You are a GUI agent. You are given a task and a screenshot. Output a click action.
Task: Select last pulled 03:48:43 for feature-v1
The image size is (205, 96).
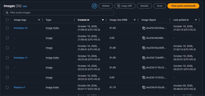tap(184, 87)
